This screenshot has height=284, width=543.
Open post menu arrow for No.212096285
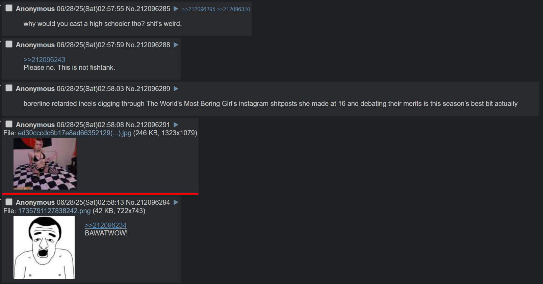(x=176, y=9)
